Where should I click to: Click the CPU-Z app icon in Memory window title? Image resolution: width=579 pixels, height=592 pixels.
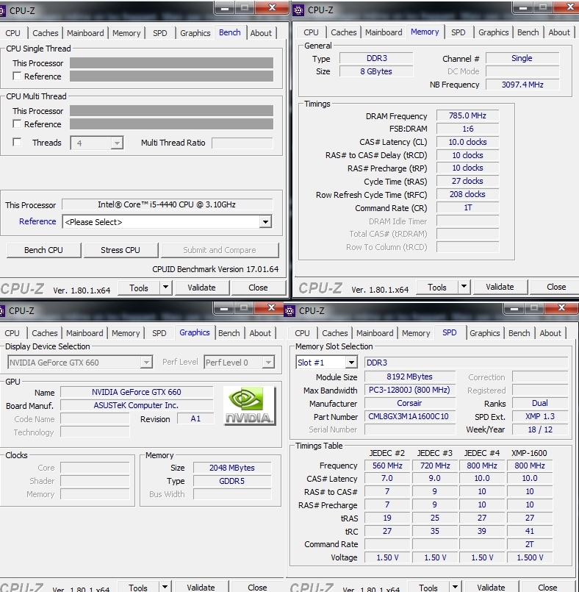tap(298, 10)
